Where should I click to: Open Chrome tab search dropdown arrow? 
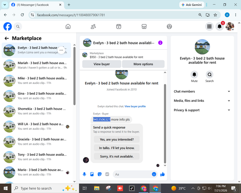pyautogui.click(x=5, y=5)
